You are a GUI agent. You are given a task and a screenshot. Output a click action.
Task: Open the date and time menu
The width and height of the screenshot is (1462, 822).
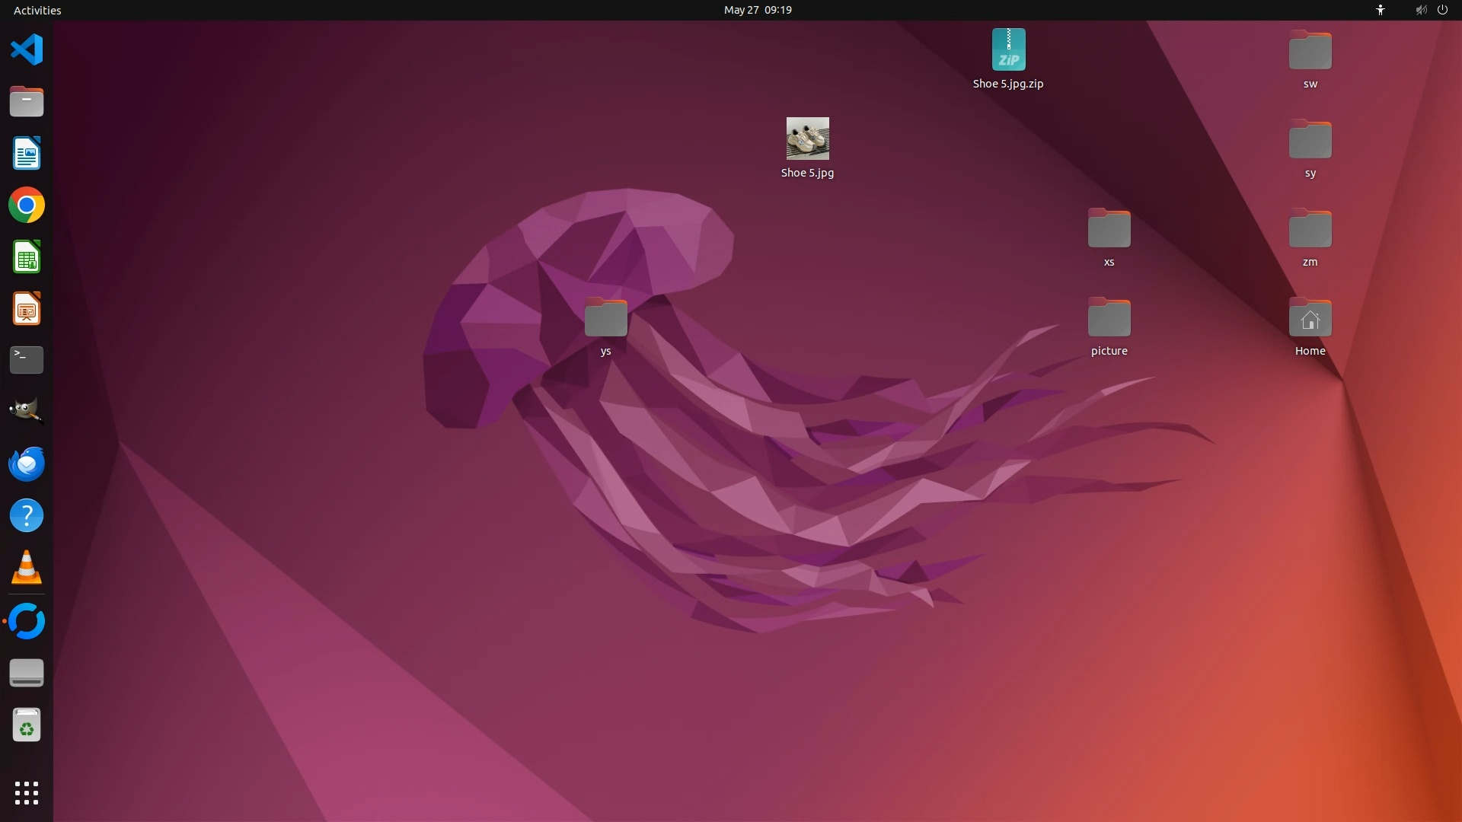pyautogui.click(x=757, y=10)
